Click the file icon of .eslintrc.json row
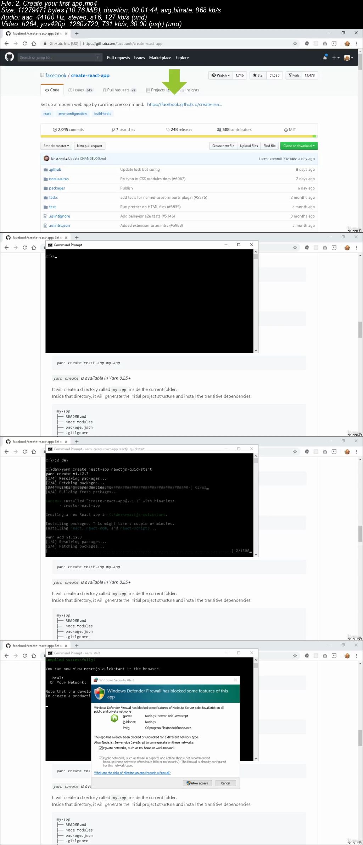Viewport: 363px width, 845px height. [45, 225]
